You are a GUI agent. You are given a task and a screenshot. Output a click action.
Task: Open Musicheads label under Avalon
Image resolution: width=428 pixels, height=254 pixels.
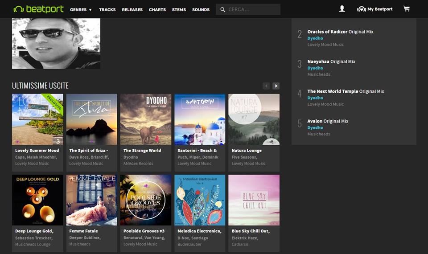tap(318, 134)
